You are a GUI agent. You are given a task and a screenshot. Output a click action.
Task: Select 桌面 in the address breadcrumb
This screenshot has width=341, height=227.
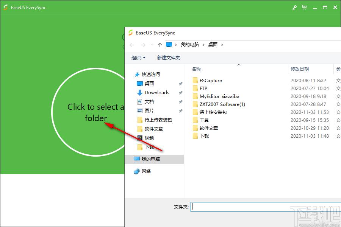coord(213,45)
